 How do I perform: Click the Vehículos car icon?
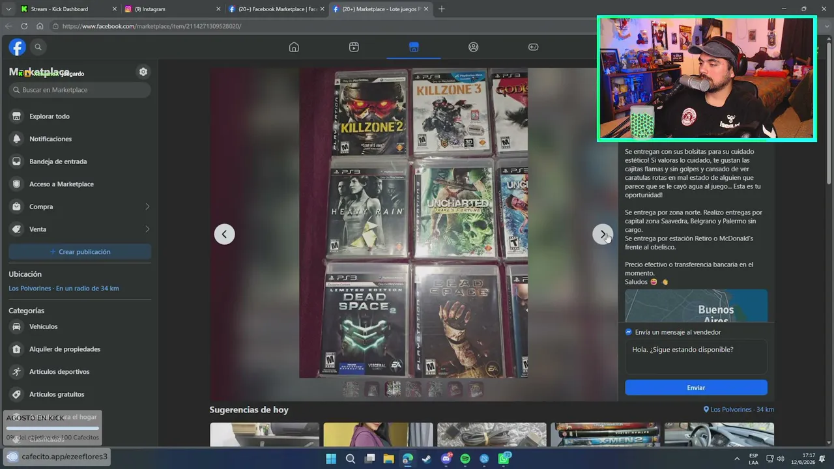tap(16, 326)
